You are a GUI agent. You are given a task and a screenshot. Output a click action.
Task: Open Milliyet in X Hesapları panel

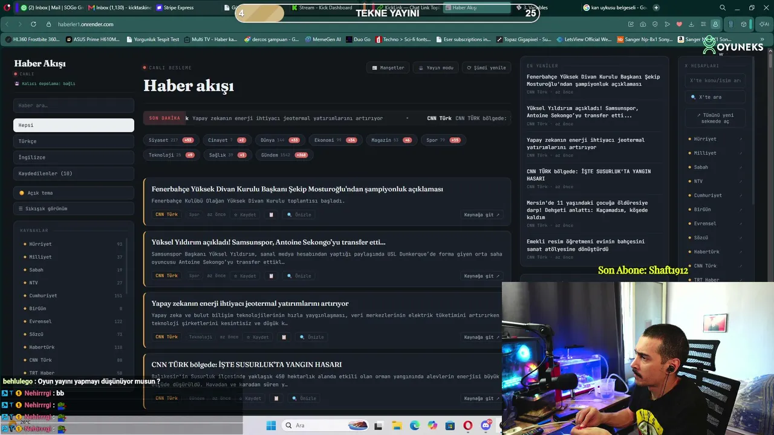point(715,153)
